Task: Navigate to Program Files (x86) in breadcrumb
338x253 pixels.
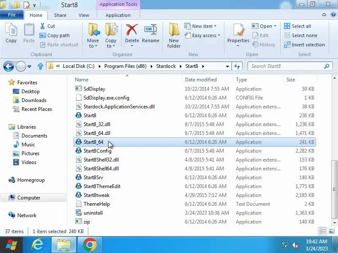Action: pos(125,66)
